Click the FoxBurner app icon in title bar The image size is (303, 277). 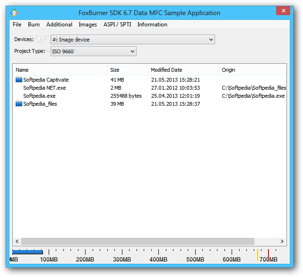[x=14, y=13]
